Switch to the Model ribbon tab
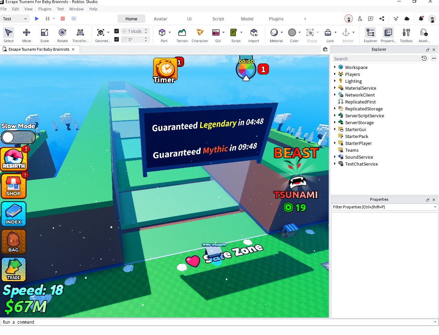The image size is (439, 335). click(x=247, y=19)
